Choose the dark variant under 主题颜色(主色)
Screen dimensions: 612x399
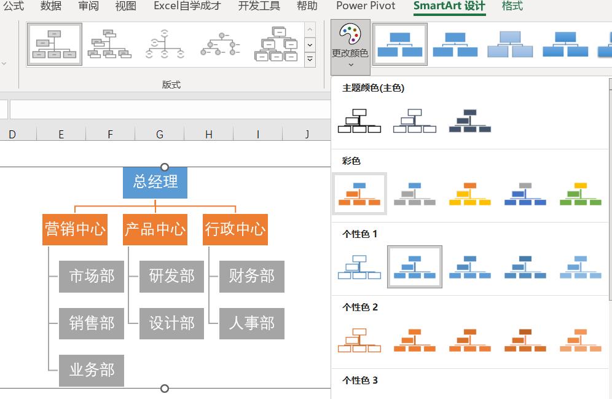coord(470,120)
